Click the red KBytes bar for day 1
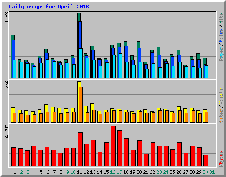 pos(14,157)
